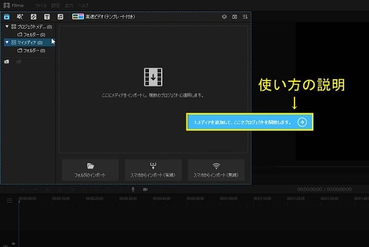Open the ファイル menu
This screenshot has height=247, width=369.
click(40, 5)
